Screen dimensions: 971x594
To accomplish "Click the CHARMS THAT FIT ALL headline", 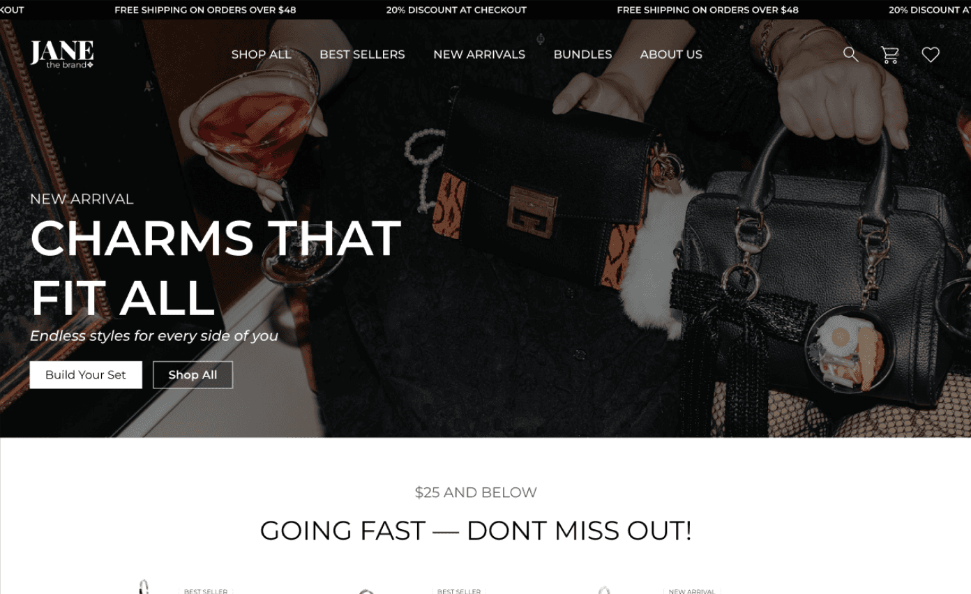I will pyautogui.click(x=216, y=268).
